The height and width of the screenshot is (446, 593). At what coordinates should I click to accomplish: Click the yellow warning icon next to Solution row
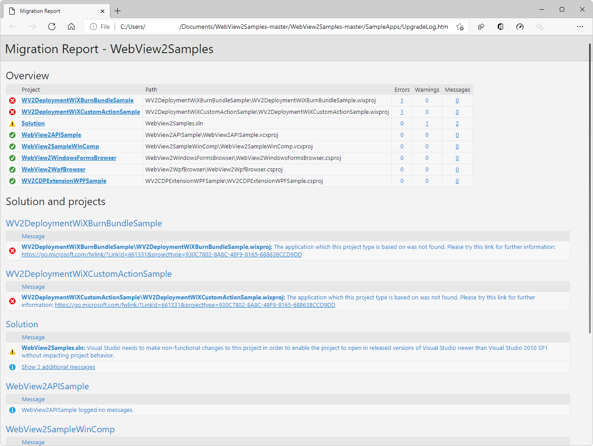click(12, 123)
